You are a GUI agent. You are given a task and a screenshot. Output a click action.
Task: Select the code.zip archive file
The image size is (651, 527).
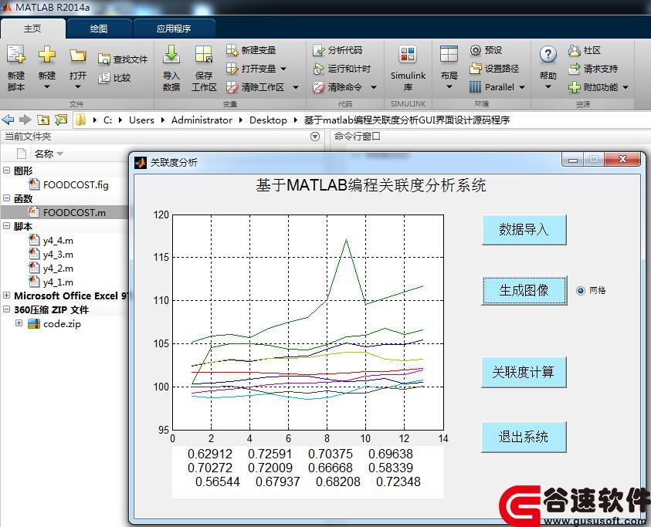(62, 323)
